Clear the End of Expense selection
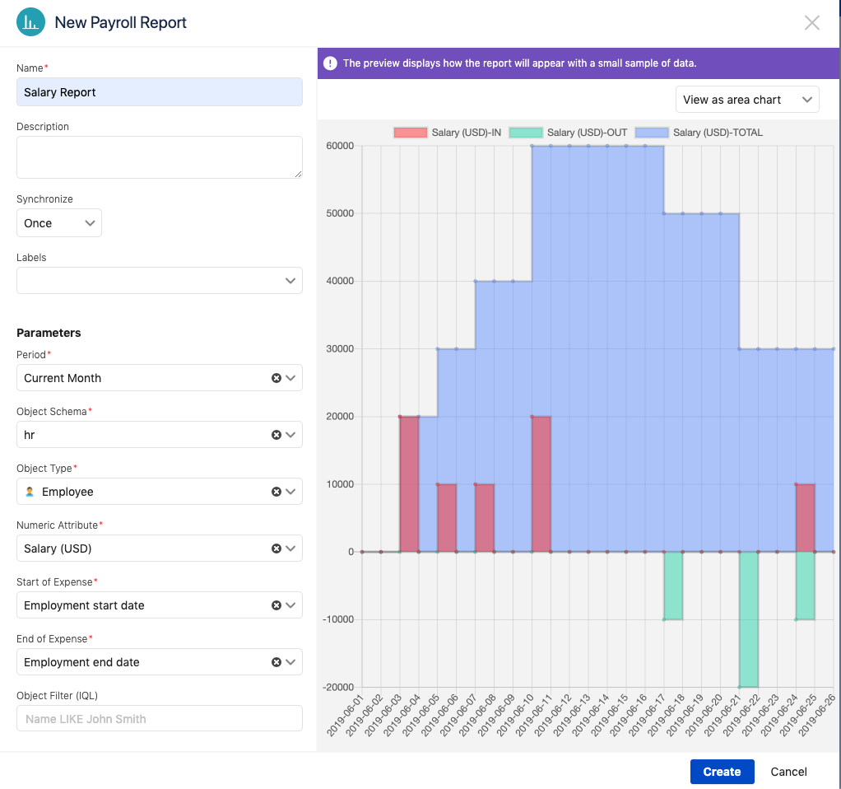The height and width of the screenshot is (789, 841). pos(275,661)
